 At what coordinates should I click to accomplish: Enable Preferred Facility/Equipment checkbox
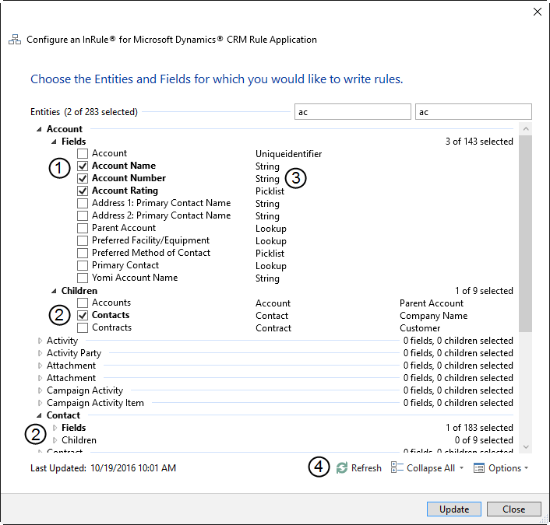[83, 240]
